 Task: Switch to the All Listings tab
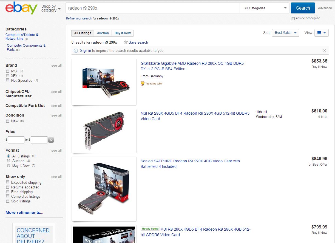(83, 33)
